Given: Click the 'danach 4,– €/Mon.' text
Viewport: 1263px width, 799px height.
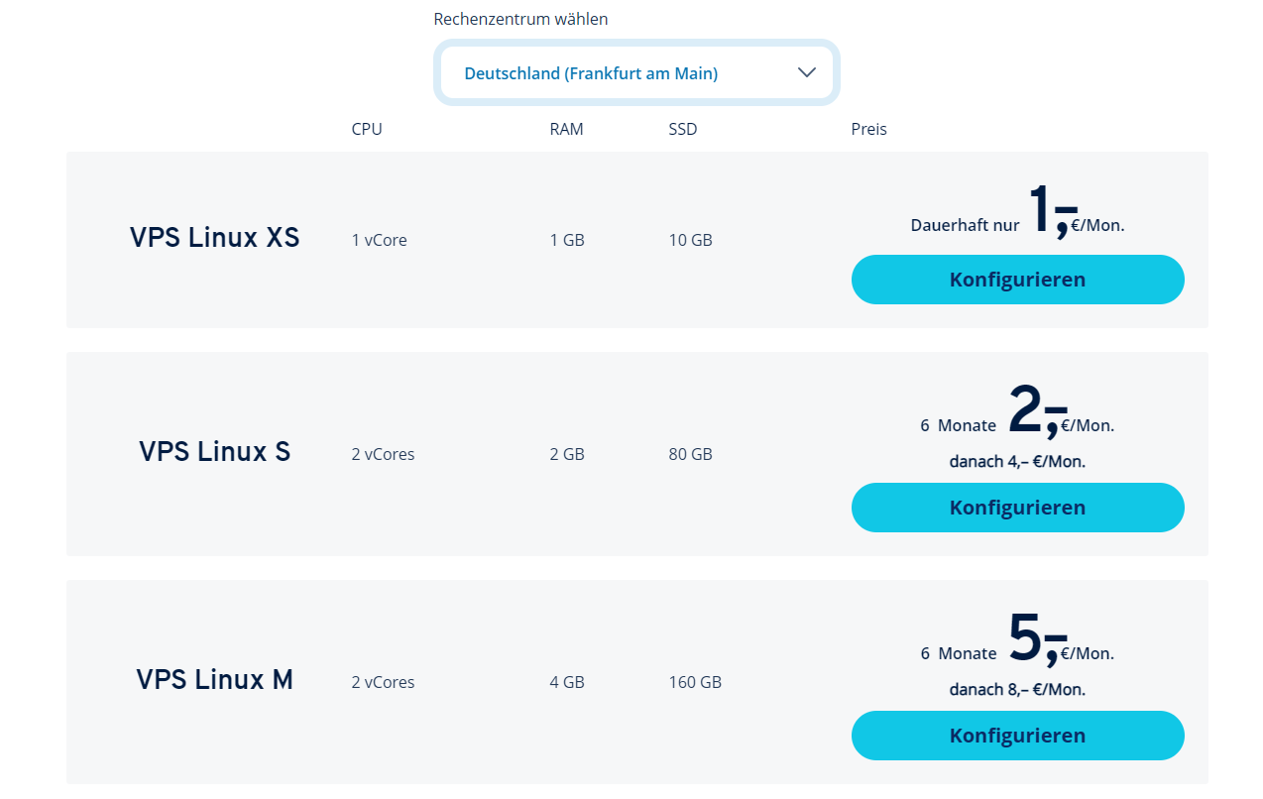Looking at the screenshot, I should [x=1017, y=461].
